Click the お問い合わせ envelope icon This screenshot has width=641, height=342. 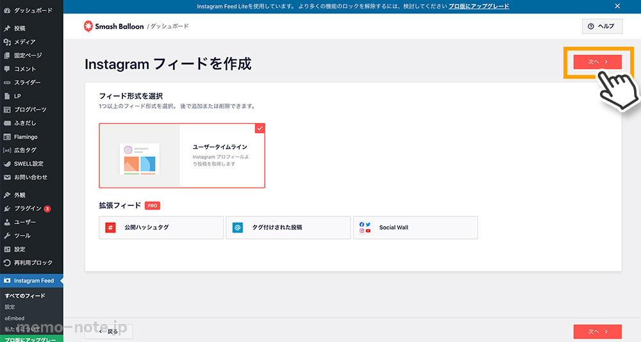point(7,177)
